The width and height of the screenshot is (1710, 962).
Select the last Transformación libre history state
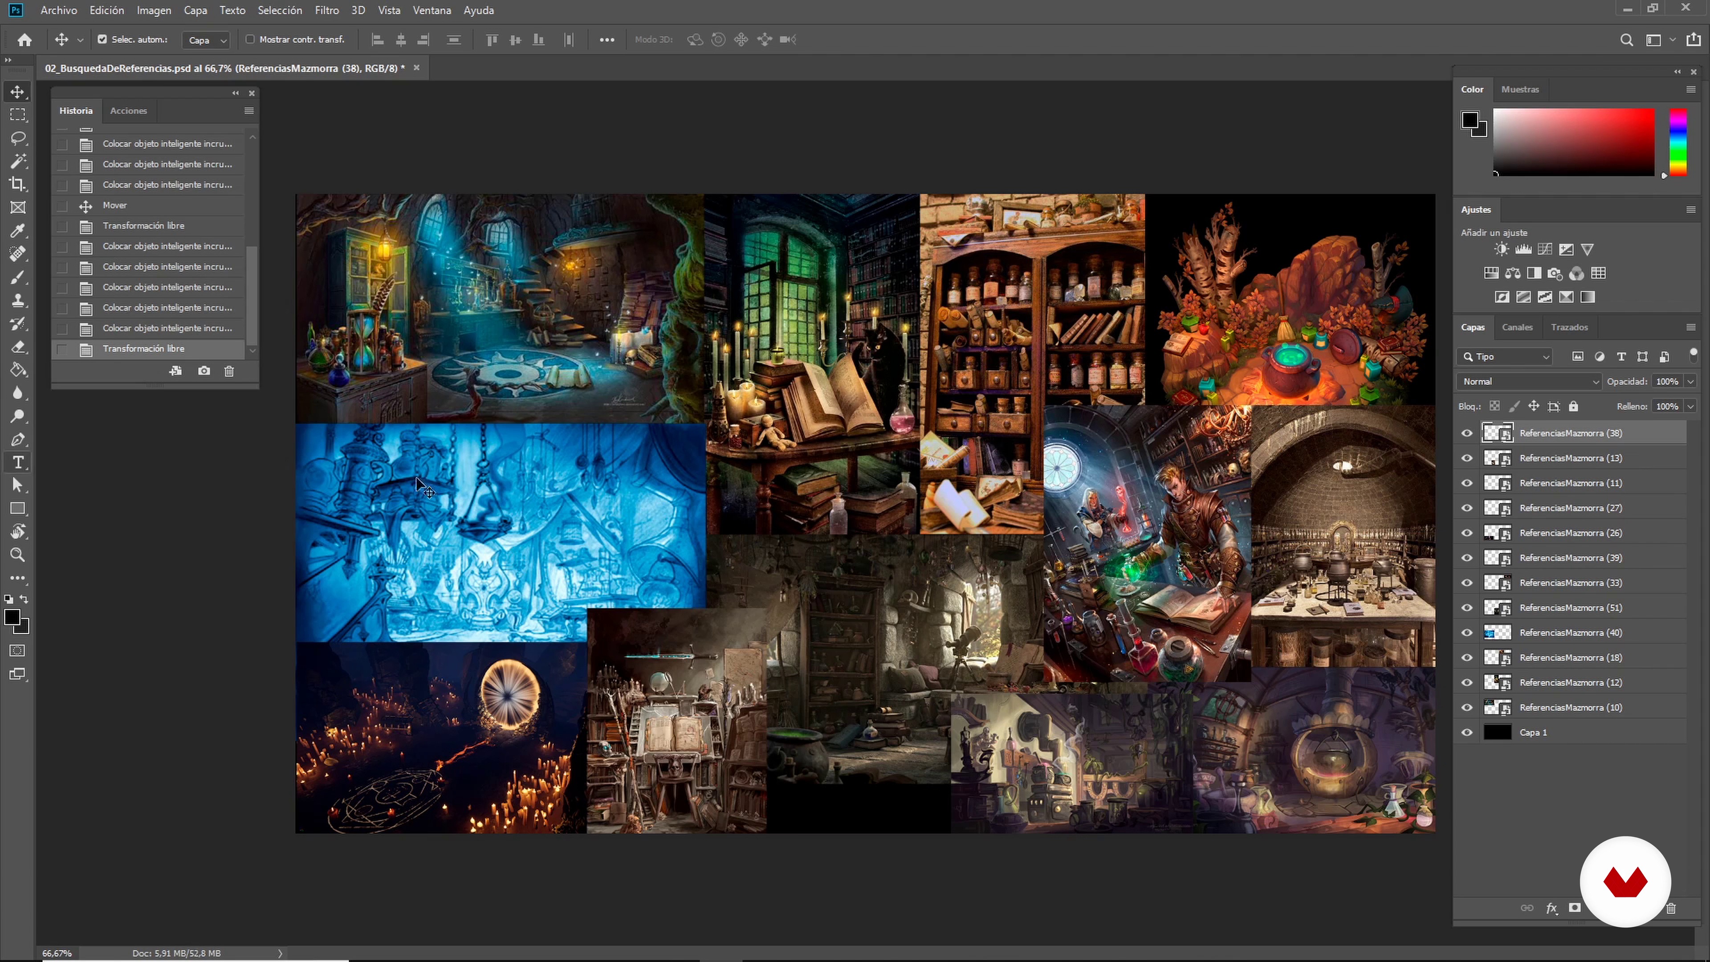coord(148,349)
